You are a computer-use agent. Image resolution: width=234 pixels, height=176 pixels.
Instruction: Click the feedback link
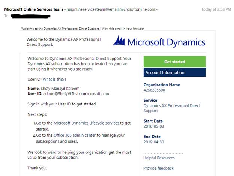click(x=165, y=168)
